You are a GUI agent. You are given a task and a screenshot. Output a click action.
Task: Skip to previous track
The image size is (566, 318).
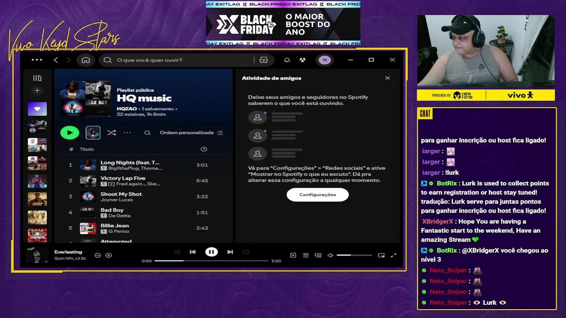192,252
